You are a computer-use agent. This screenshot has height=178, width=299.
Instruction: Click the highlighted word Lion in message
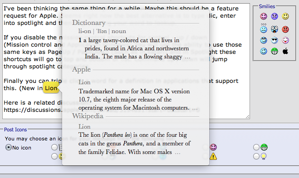click(51, 88)
